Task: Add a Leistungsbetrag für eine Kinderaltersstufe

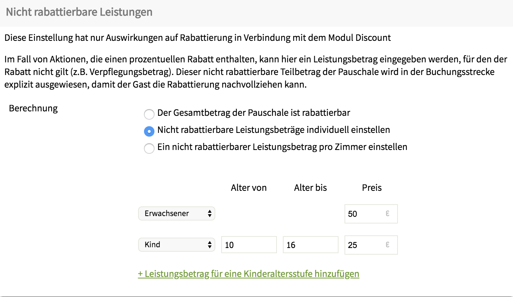Action: [249, 274]
